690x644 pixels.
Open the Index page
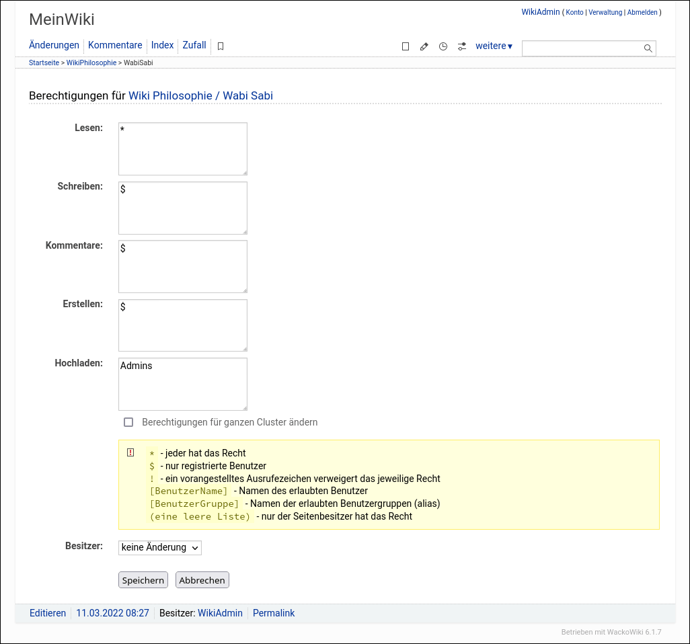162,45
